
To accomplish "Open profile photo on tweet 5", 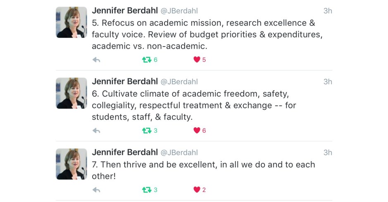I will click(x=71, y=22).
